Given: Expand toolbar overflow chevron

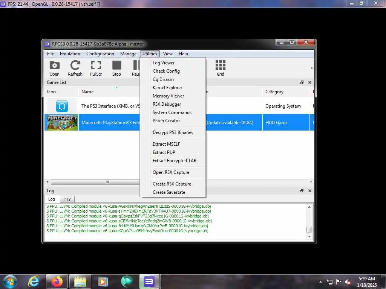Looking at the screenshot, I should 312,68.
